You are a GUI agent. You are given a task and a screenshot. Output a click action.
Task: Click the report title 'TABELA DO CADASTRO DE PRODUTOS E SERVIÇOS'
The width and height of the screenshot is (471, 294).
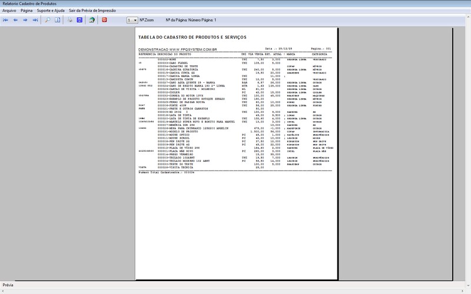(x=193, y=37)
